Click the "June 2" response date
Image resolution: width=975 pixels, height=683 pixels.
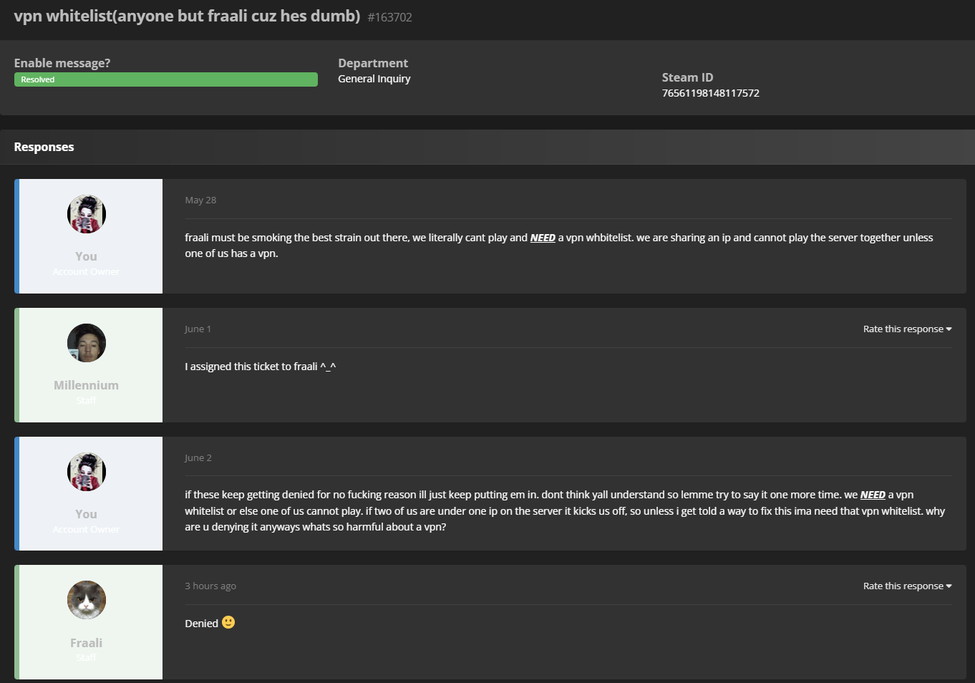click(x=198, y=457)
